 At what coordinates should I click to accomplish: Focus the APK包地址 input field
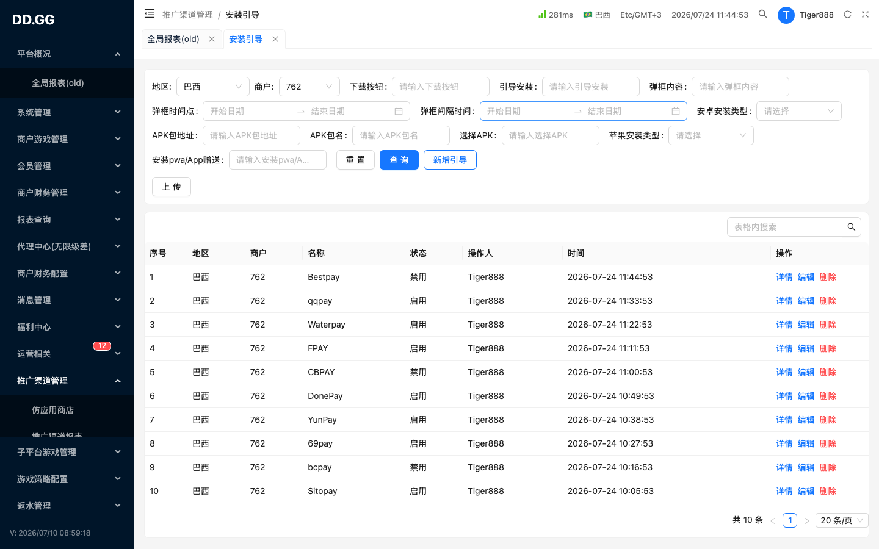pos(251,135)
